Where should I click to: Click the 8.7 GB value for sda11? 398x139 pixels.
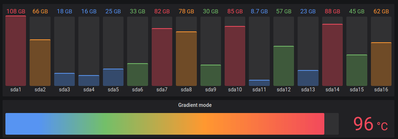[x=259, y=12]
